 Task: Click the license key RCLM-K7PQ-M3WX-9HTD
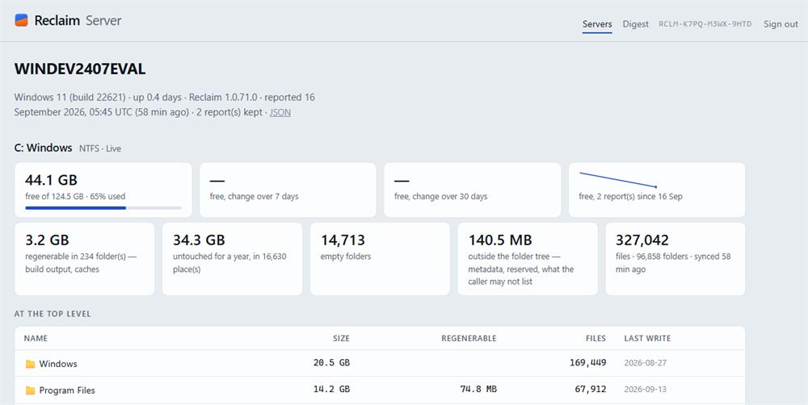pyautogui.click(x=705, y=23)
